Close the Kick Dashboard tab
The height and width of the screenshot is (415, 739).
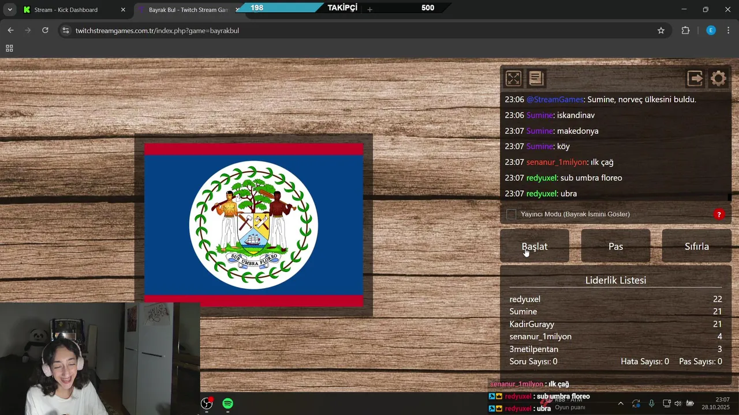click(x=123, y=10)
